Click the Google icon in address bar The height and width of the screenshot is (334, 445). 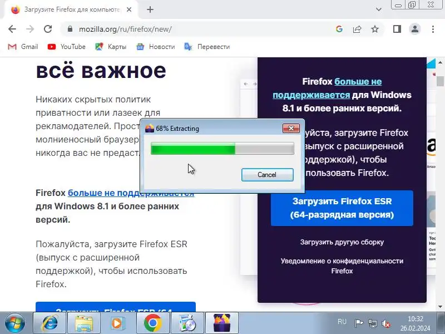tap(339, 29)
